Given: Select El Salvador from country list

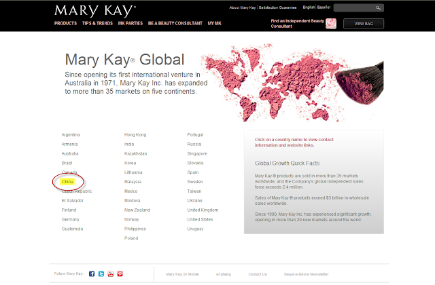Looking at the screenshot, I should (x=73, y=201).
